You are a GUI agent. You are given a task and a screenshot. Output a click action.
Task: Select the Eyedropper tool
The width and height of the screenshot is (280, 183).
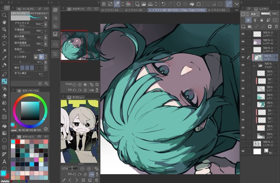click(4, 58)
